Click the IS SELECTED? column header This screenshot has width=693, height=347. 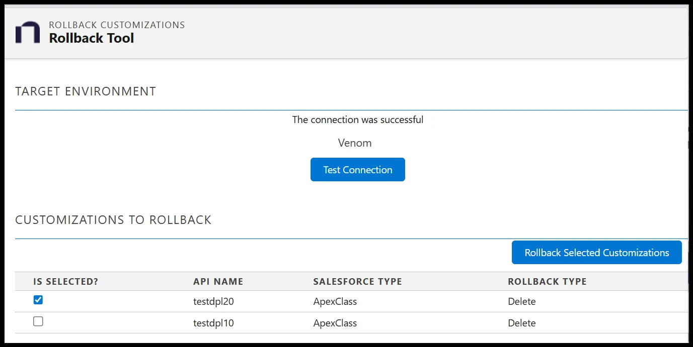[x=65, y=281]
